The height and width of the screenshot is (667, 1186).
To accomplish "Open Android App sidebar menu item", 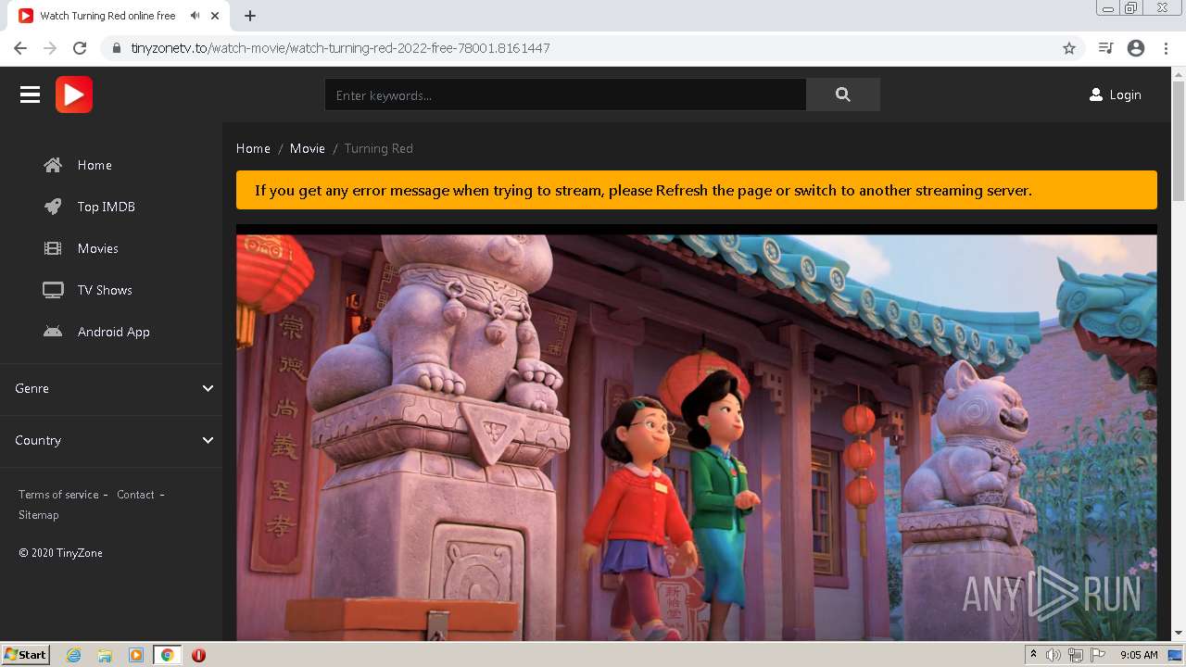I will pos(114,332).
